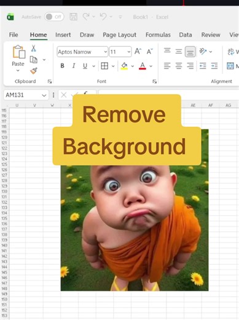Open the Clipboard dialog launcher
The width and height of the screenshot is (239, 320).
tap(50, 81)
